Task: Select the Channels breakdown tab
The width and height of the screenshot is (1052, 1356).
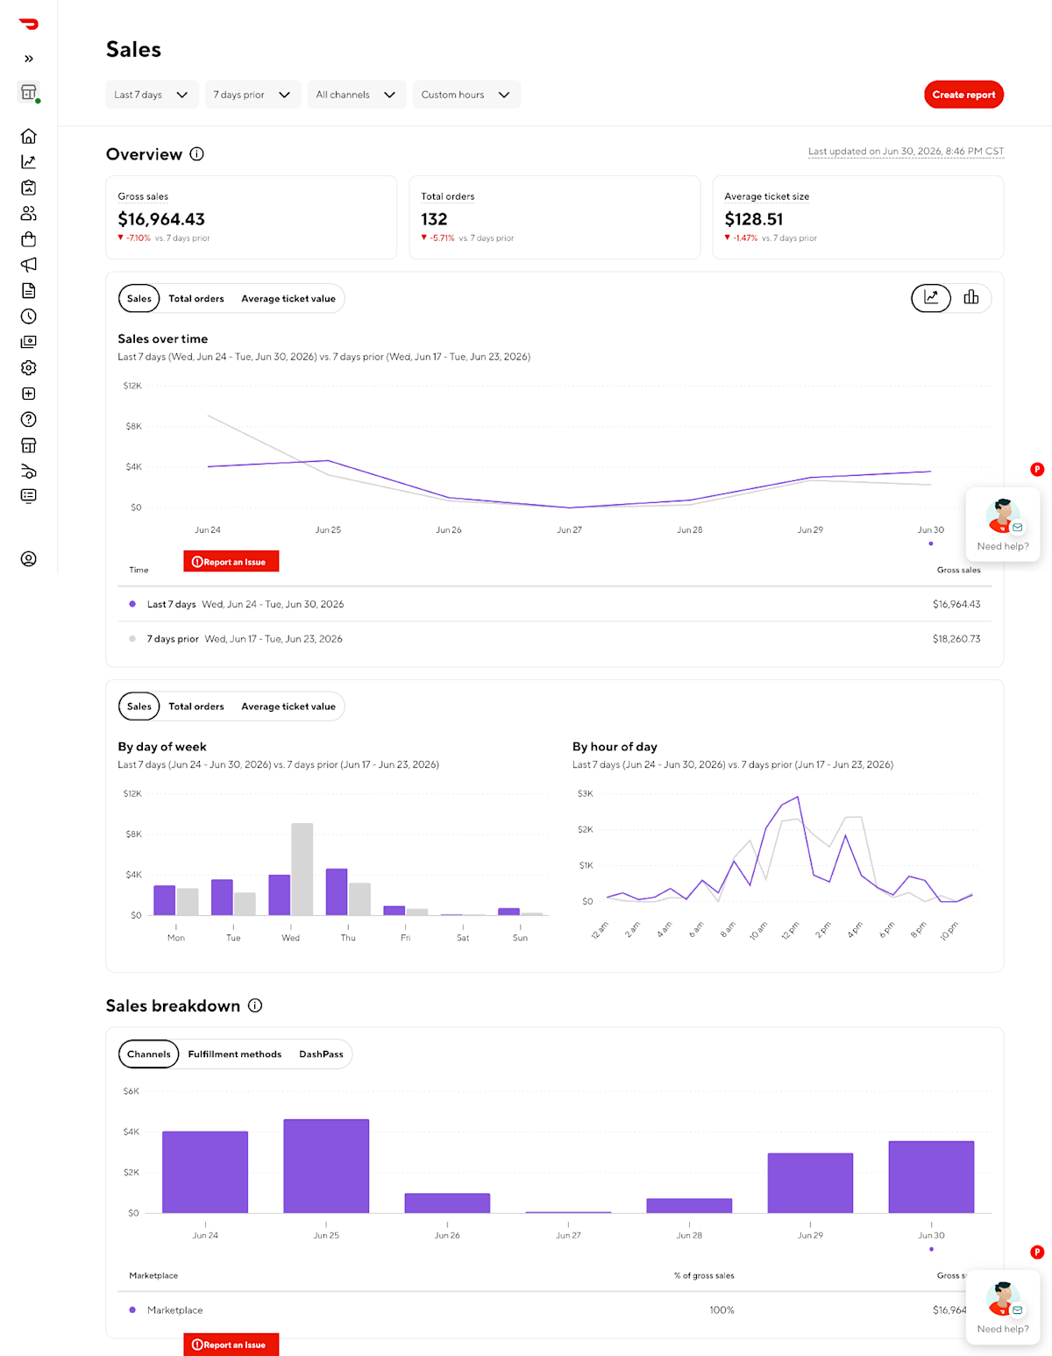Action: (149, 1054)
